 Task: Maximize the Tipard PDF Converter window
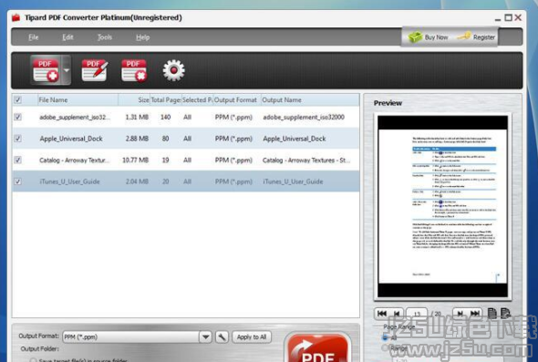[508, 17]
